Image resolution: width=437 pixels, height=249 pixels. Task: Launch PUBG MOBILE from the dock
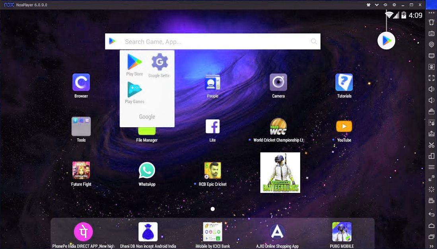[342, 232]
